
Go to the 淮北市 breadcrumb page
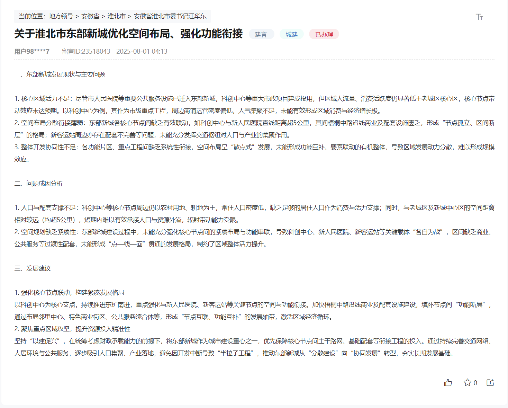pos(116,16)
